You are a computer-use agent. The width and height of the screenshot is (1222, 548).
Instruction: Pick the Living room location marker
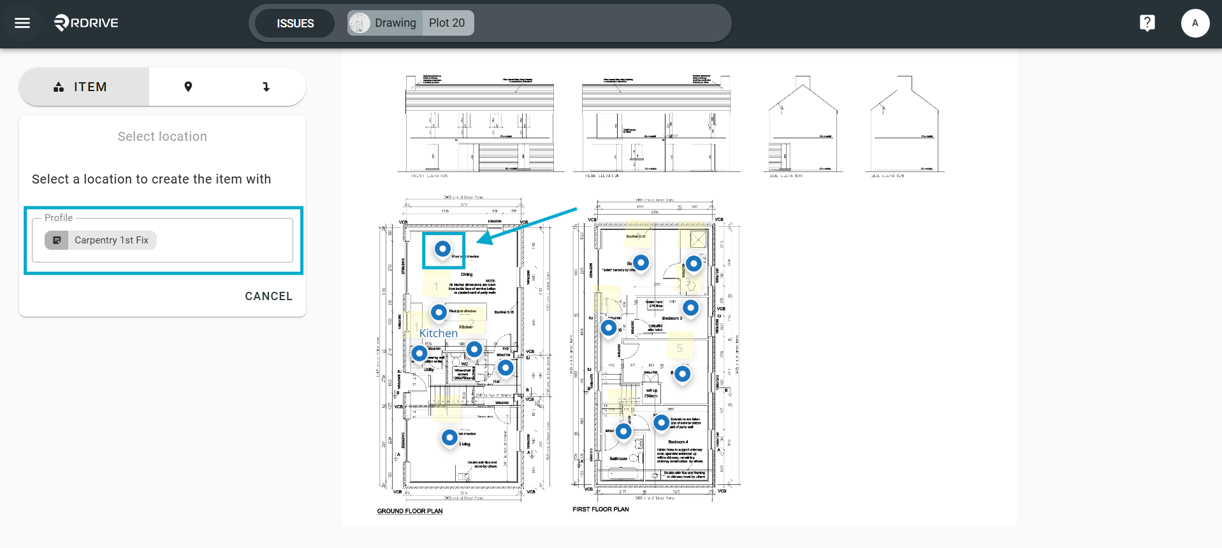(449, 437)
